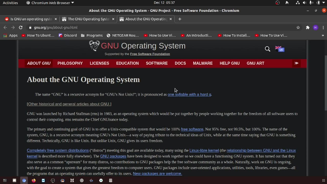This screenshot has width=327, height=184.
Task: Open the blue document icon in the taskbar
Action: pyautogui.click(x=43, y=180)
